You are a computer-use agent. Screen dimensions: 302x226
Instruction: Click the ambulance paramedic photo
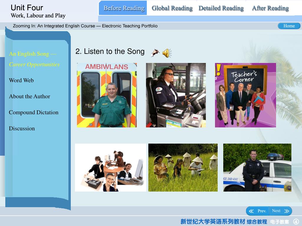(x=107, y=95)
